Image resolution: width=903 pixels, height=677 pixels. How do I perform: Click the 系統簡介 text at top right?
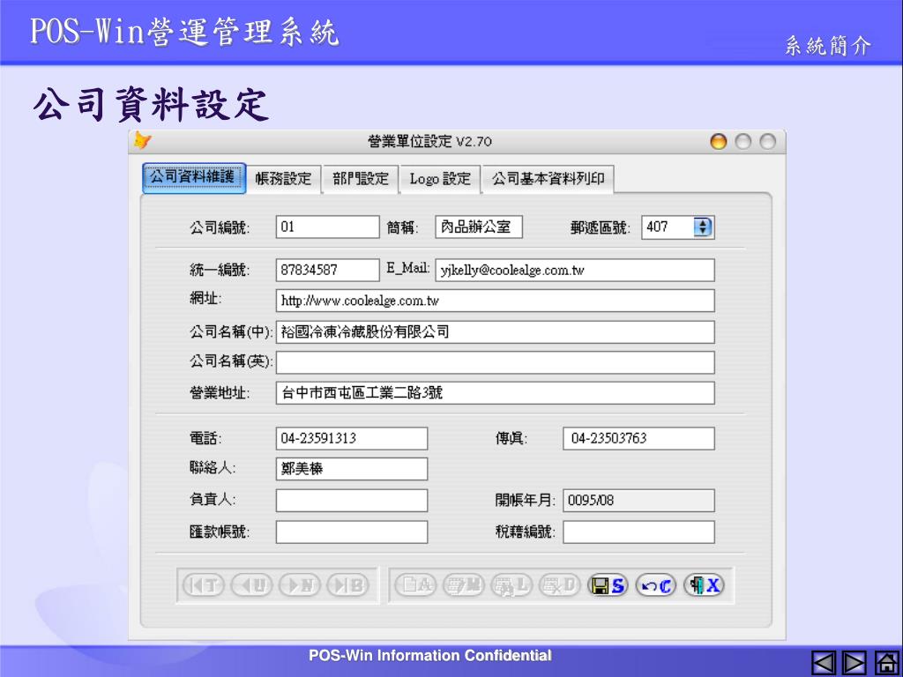point(828,46)
